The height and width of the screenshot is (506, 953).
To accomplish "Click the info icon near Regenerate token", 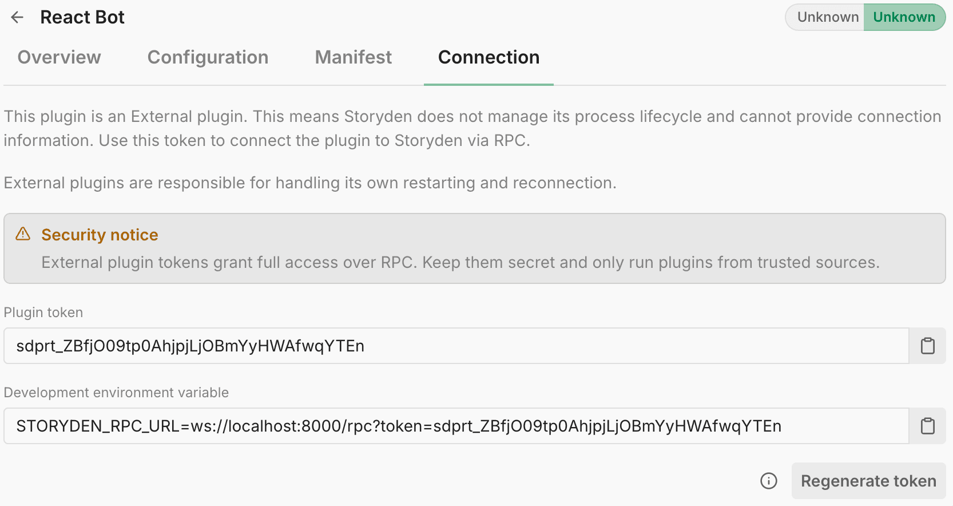I will click(768, 481).
